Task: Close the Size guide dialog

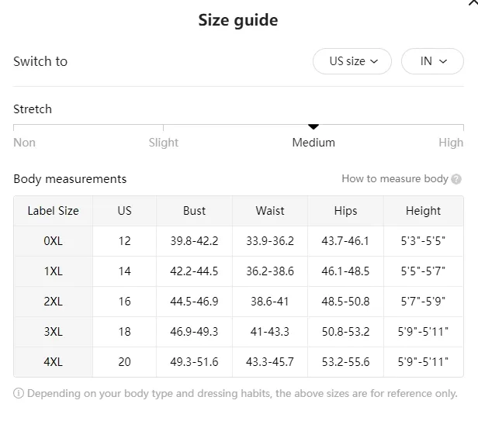Action: tap(473, 2)
